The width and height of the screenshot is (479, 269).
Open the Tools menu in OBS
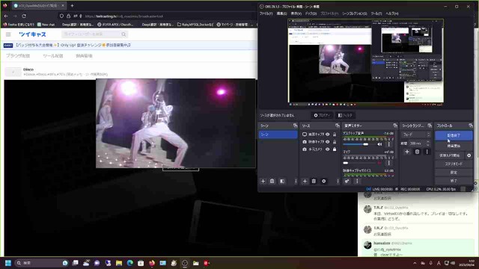coord(376,13)
